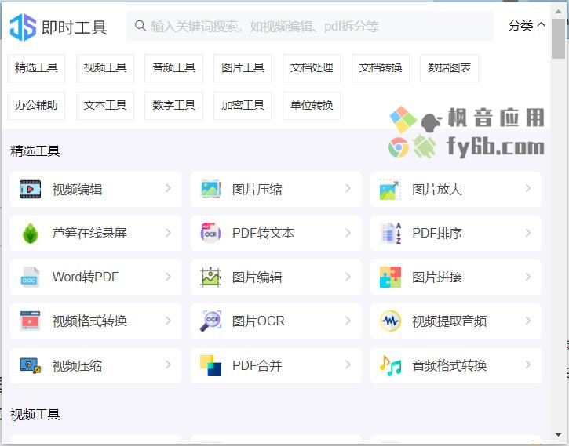Image resolution: width=569 pixels, height=446 pixels.
Task: Open the 视频提取音频 waveform icon
Action: point(391,321)
